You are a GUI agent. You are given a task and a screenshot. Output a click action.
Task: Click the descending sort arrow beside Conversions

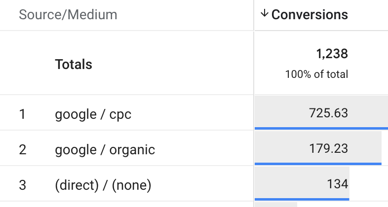click(264, 13)
